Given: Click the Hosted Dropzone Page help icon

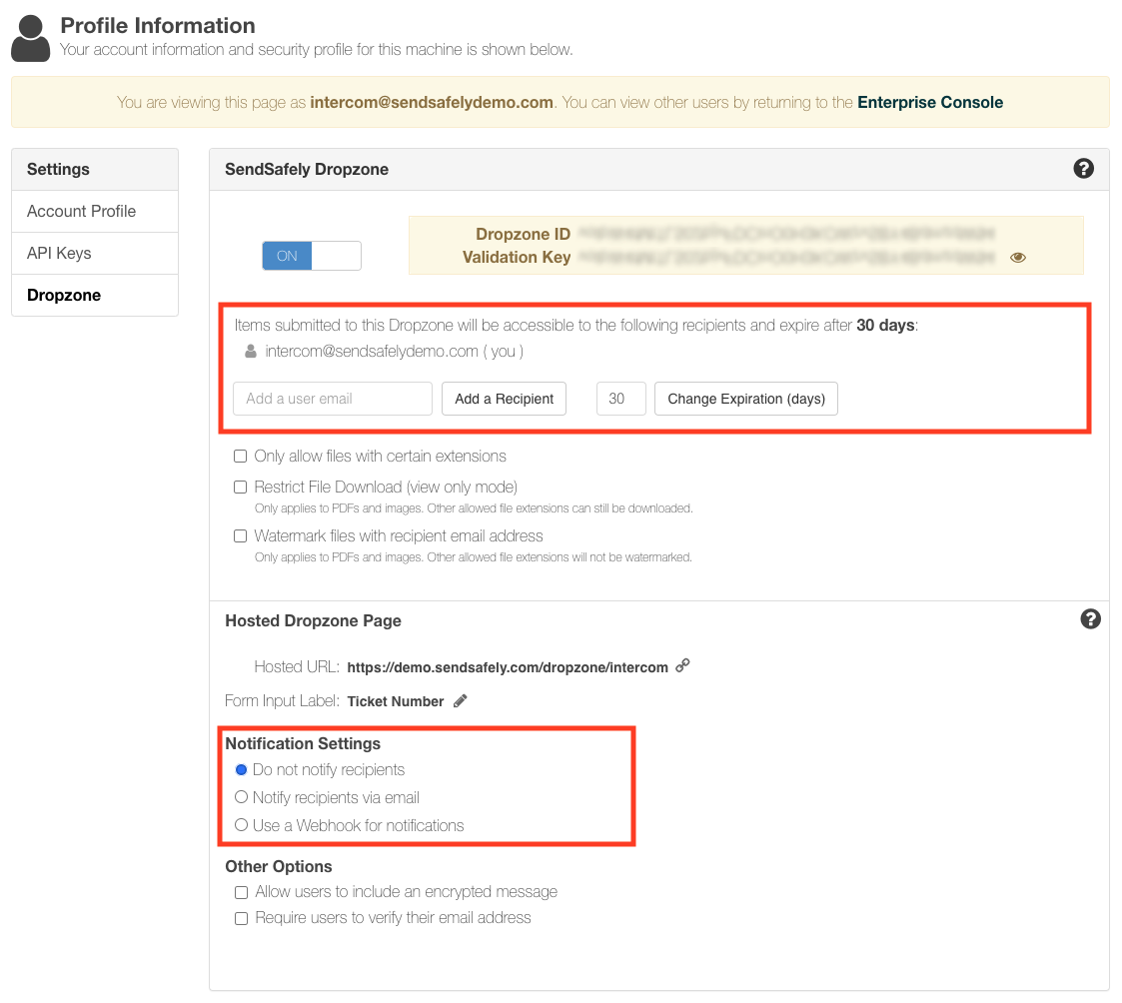Looking at the screenshot, I should point(1091,619).
